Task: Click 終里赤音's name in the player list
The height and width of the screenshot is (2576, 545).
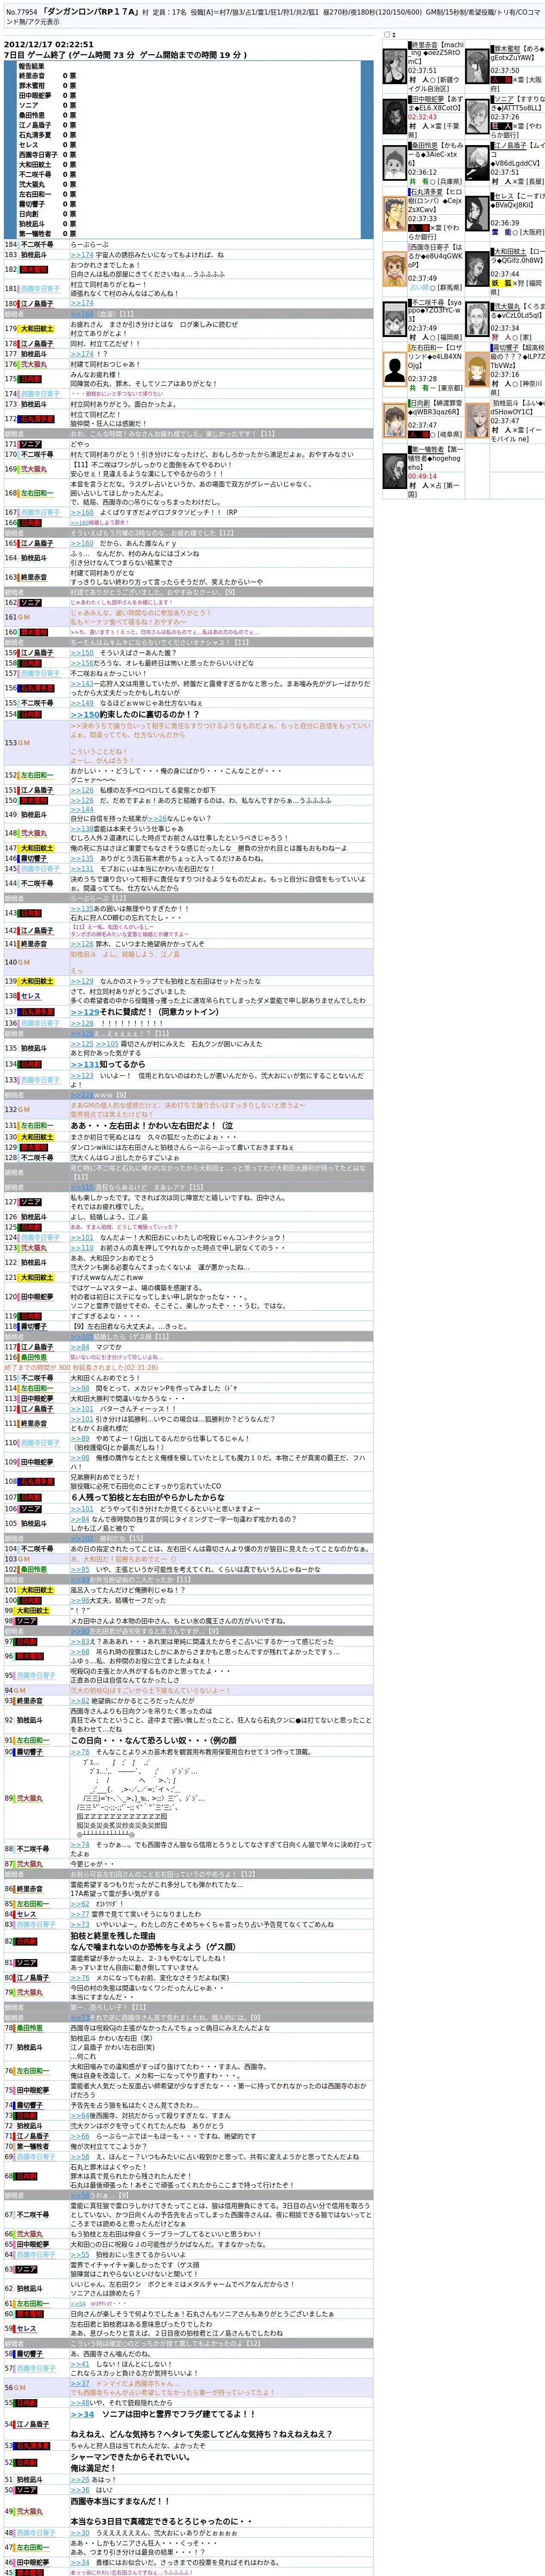Action: coord(425,45)
